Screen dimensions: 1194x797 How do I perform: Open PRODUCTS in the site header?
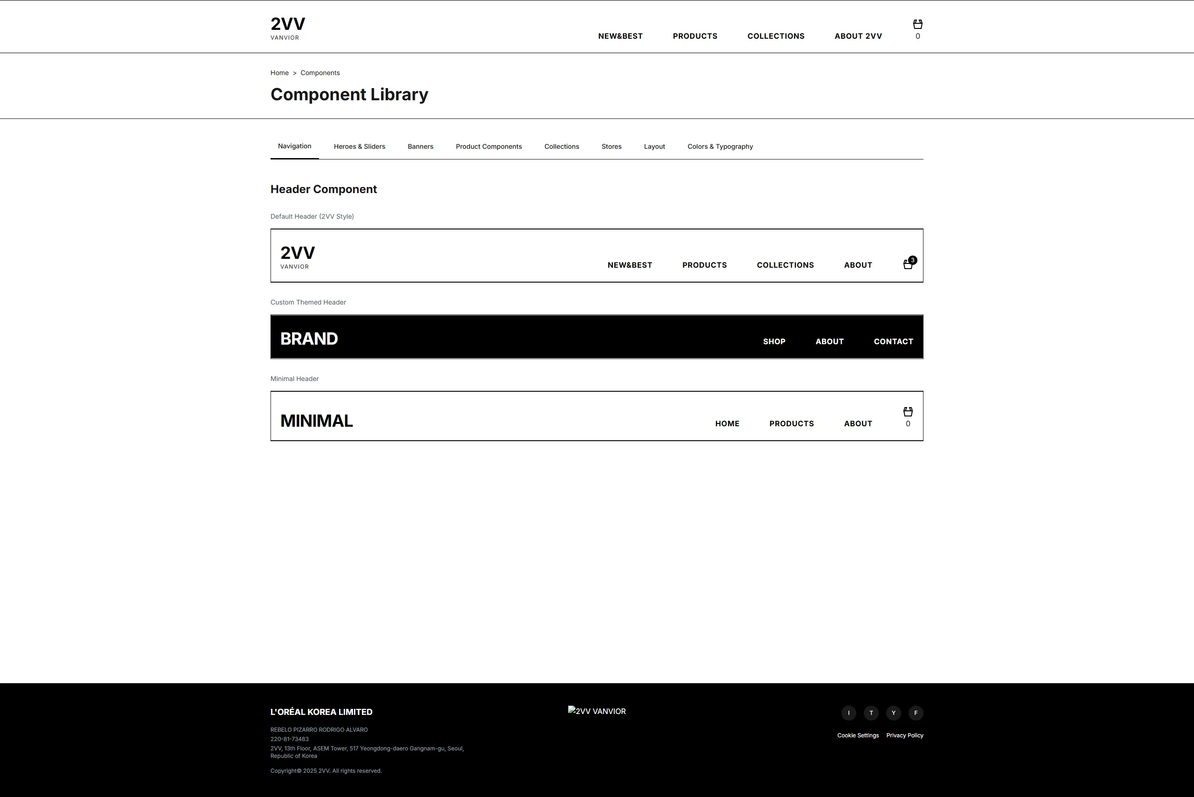click(x=695, y=36)
